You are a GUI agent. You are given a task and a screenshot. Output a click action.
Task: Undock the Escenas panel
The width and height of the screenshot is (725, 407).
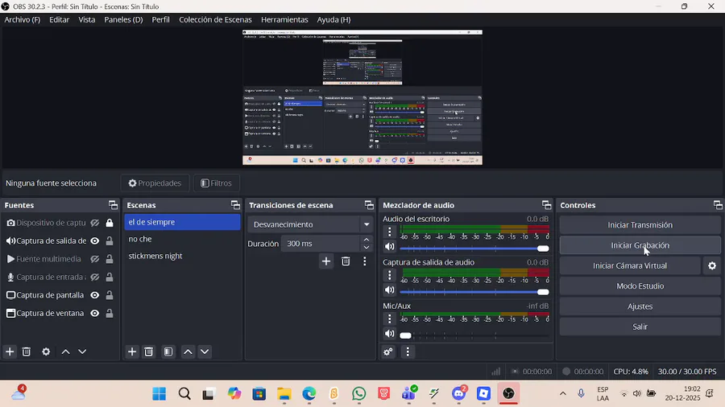tap(235, 205)
